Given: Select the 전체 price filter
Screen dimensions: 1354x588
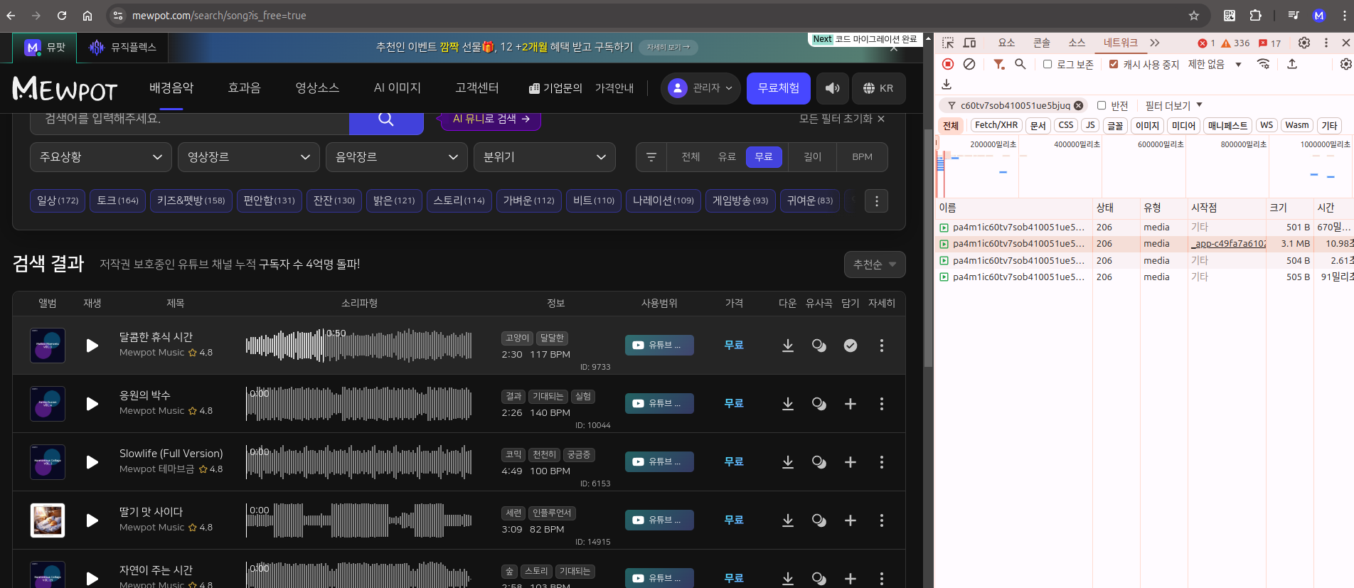Looking at the screenshot, I should [691, 157].
